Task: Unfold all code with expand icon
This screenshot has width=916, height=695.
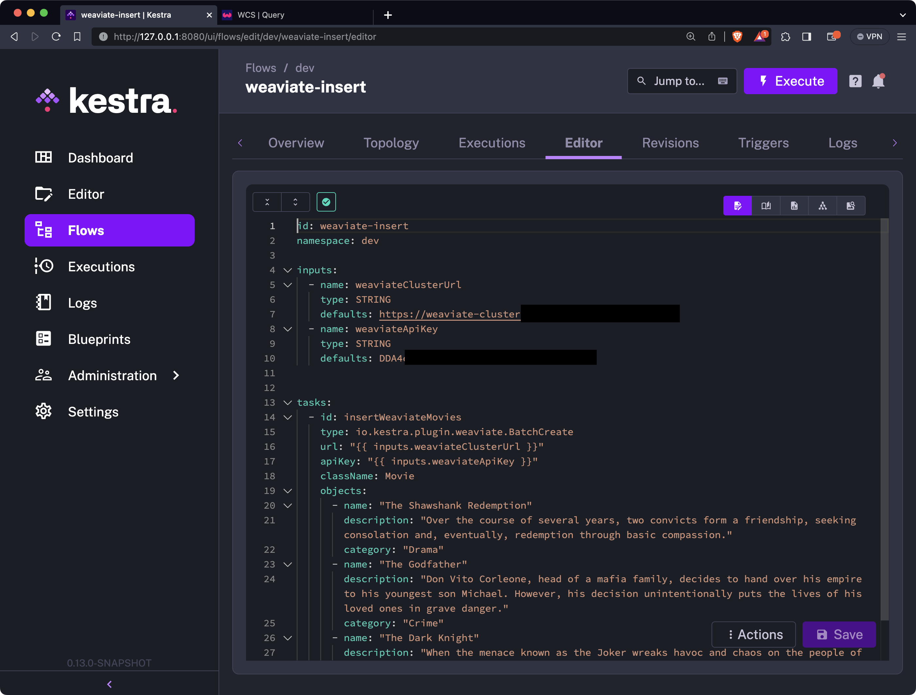Action: coord(295,202)
